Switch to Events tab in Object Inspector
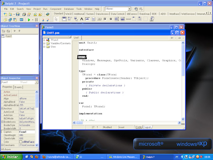This screenshot has width=213, height=160. pyautogui.click(x=18, y=87)
